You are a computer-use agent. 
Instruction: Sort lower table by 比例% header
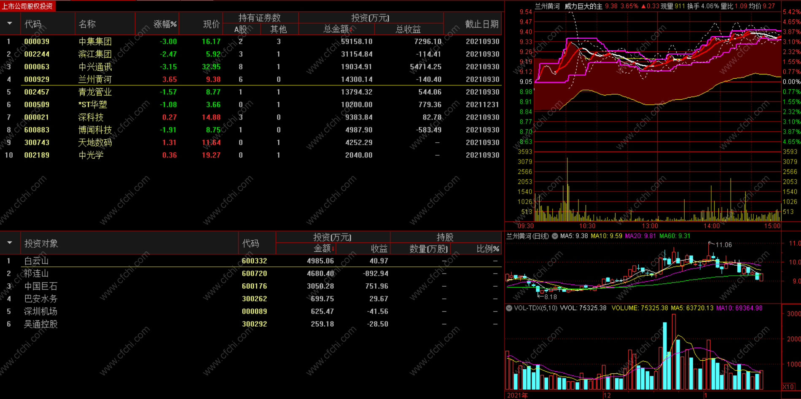488,249
